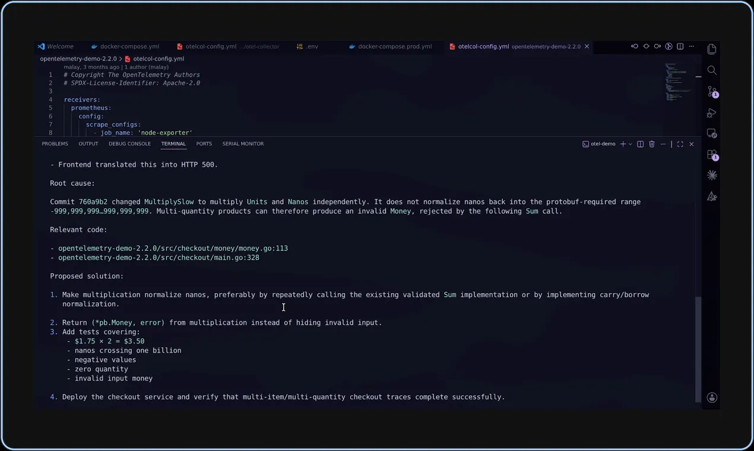Open the Accounts icon at bottom of activity bar

tap(712, 398)
